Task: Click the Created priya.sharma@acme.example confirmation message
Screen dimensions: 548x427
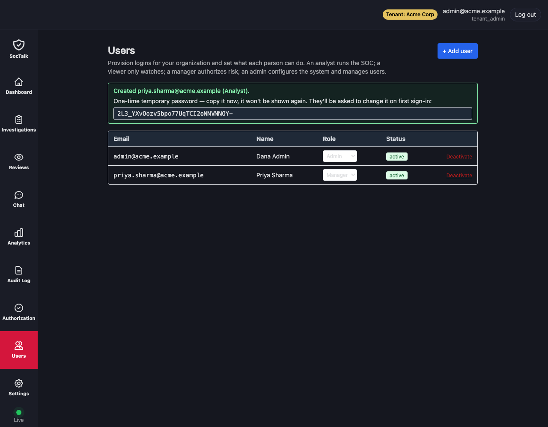Action: click(x=182, y=91)
